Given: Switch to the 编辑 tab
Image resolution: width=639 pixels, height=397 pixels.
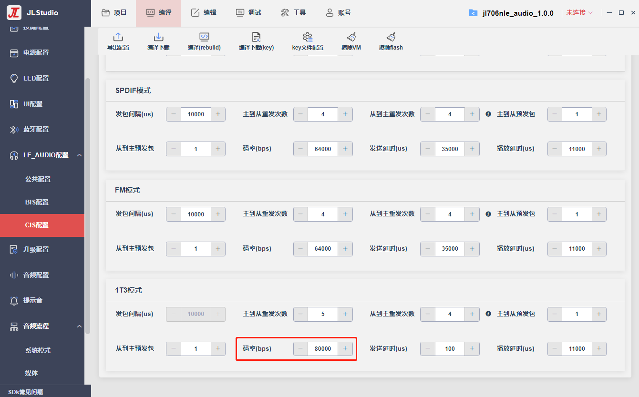Looking at the screenshot, I should [x=204, y=13].
